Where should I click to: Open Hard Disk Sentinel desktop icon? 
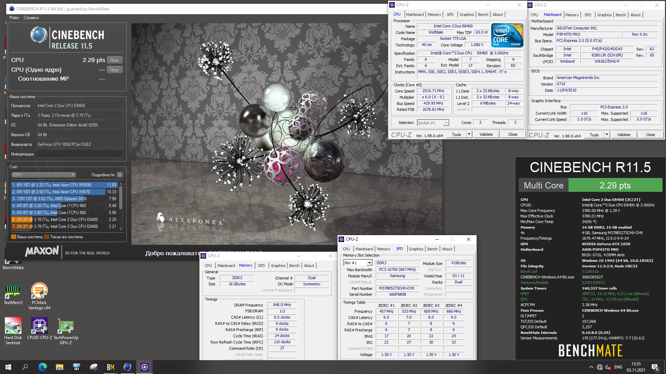coord(13,331)
